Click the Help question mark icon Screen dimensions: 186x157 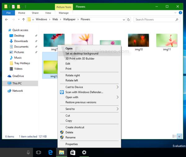coord(180,13)
